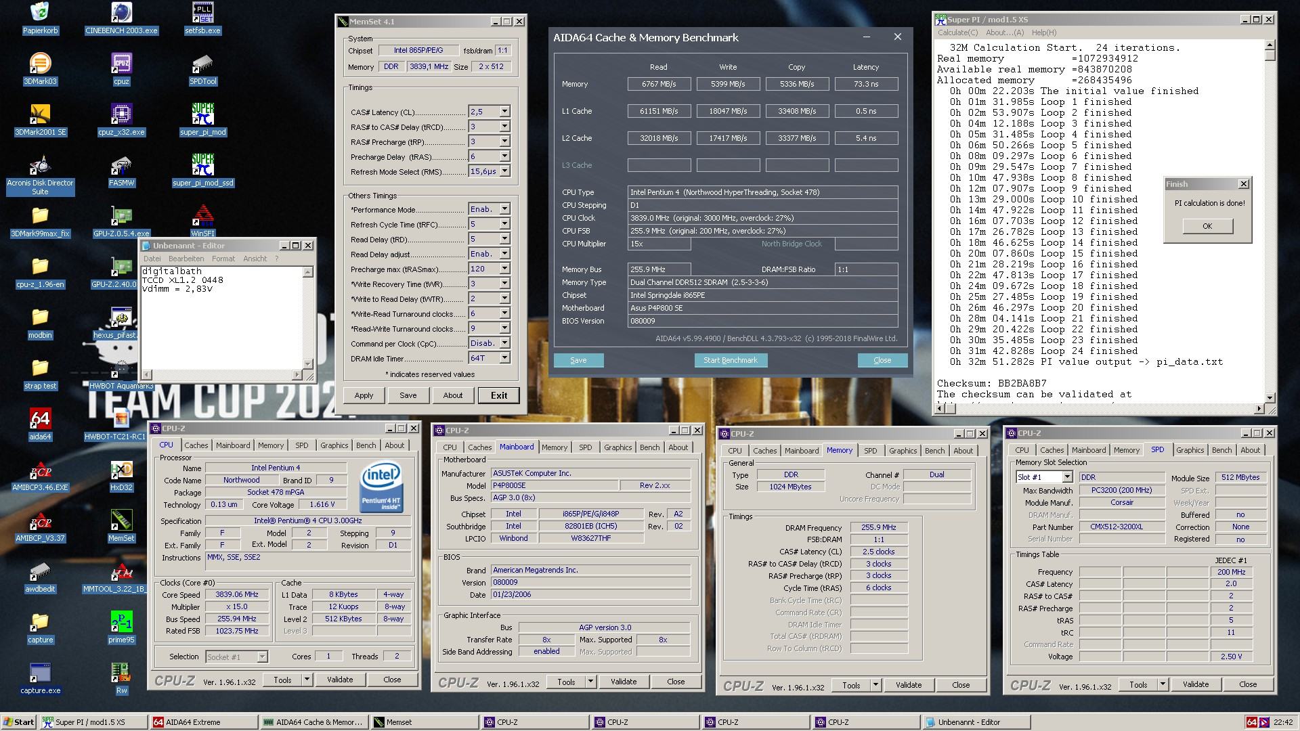1300x731 pixels.
Task: Open Bench tab in CPU-Z SPD window
Action: [1221, 450]
